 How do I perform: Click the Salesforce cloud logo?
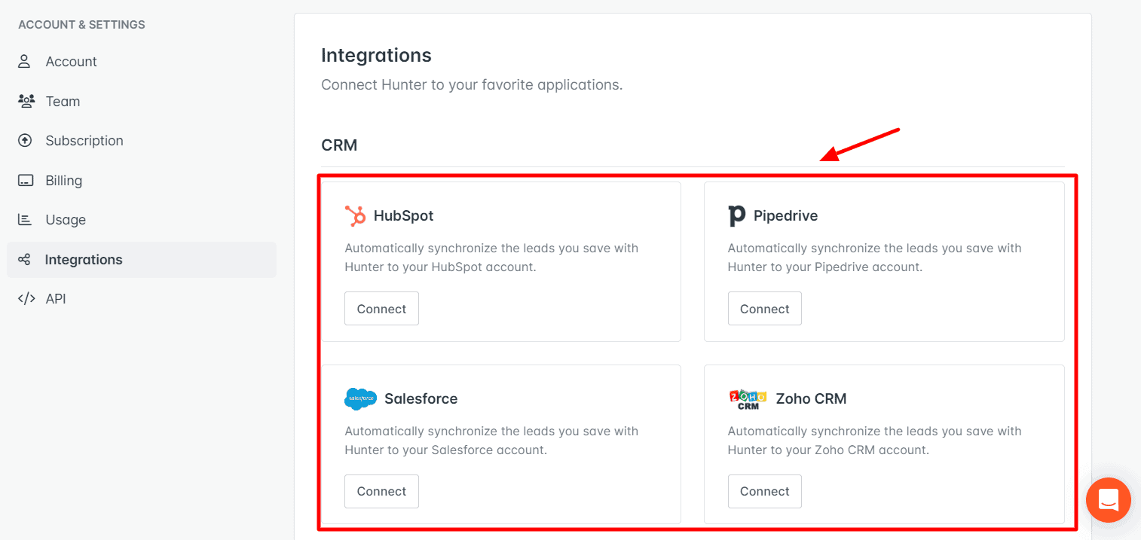(x=360, y=398)
